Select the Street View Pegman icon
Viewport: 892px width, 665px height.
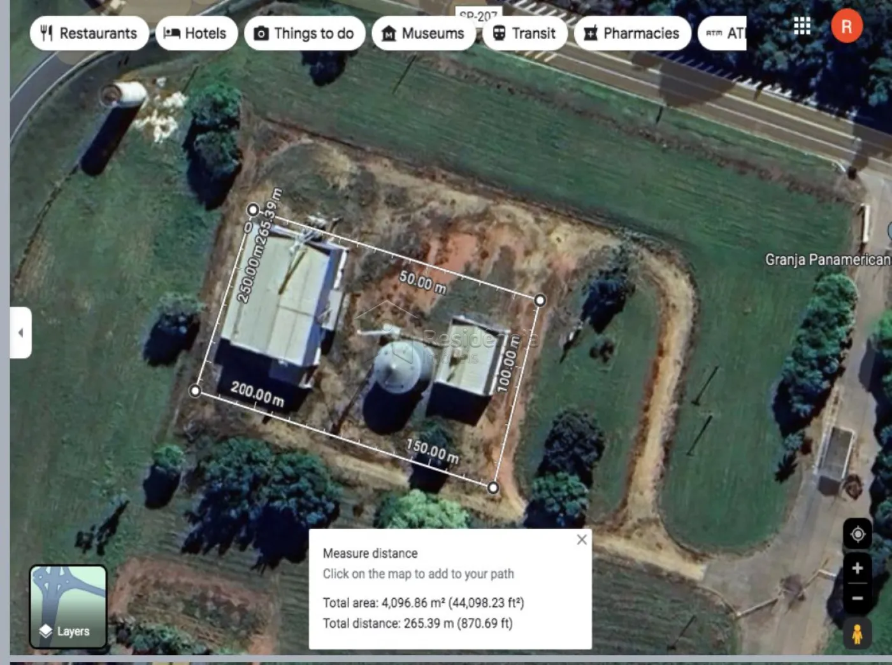[x=858, y=634]
